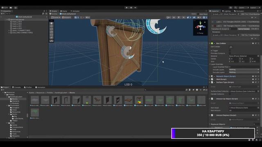Open the Center pivot mode dropdown

[56, 17]
